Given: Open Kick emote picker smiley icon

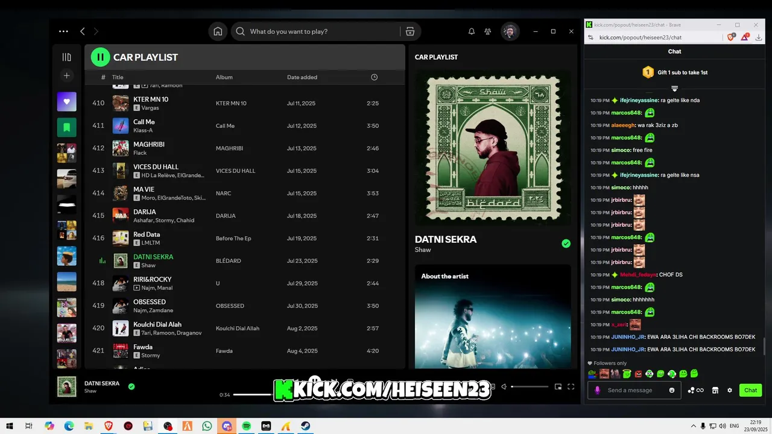Looking at the screenshot, I should pyautogui.click(x=672, y=390).
